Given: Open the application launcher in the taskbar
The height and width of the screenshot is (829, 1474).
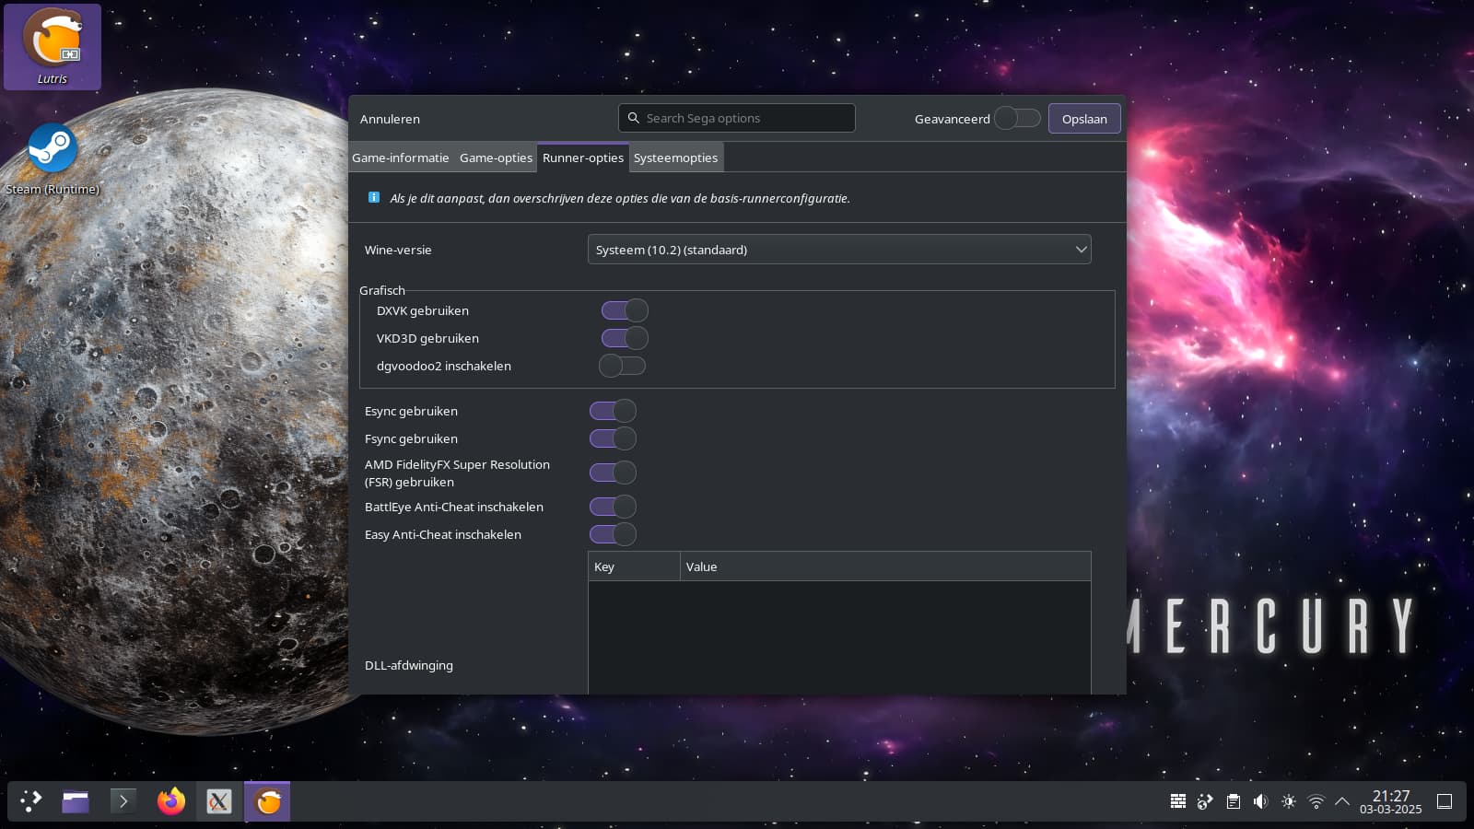Looking at the screenshot, I should 31,801.
